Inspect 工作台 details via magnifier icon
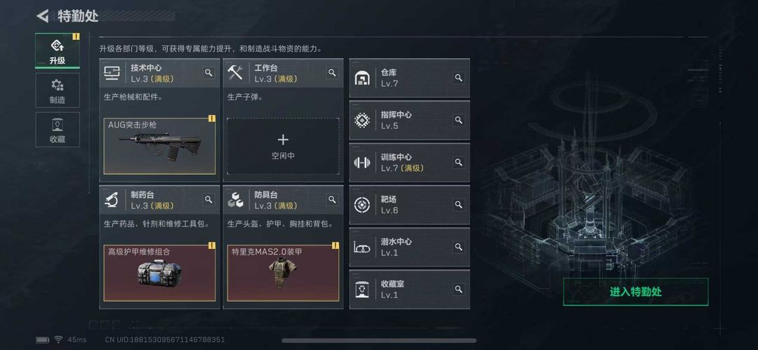This screenshot has height=350, width=758. 332,72
